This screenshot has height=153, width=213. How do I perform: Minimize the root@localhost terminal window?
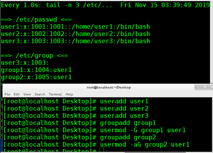click(198, 87)
